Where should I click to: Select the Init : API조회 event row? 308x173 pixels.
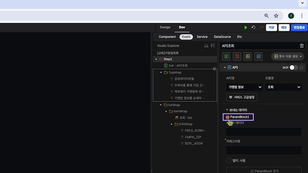coord(185,65)
